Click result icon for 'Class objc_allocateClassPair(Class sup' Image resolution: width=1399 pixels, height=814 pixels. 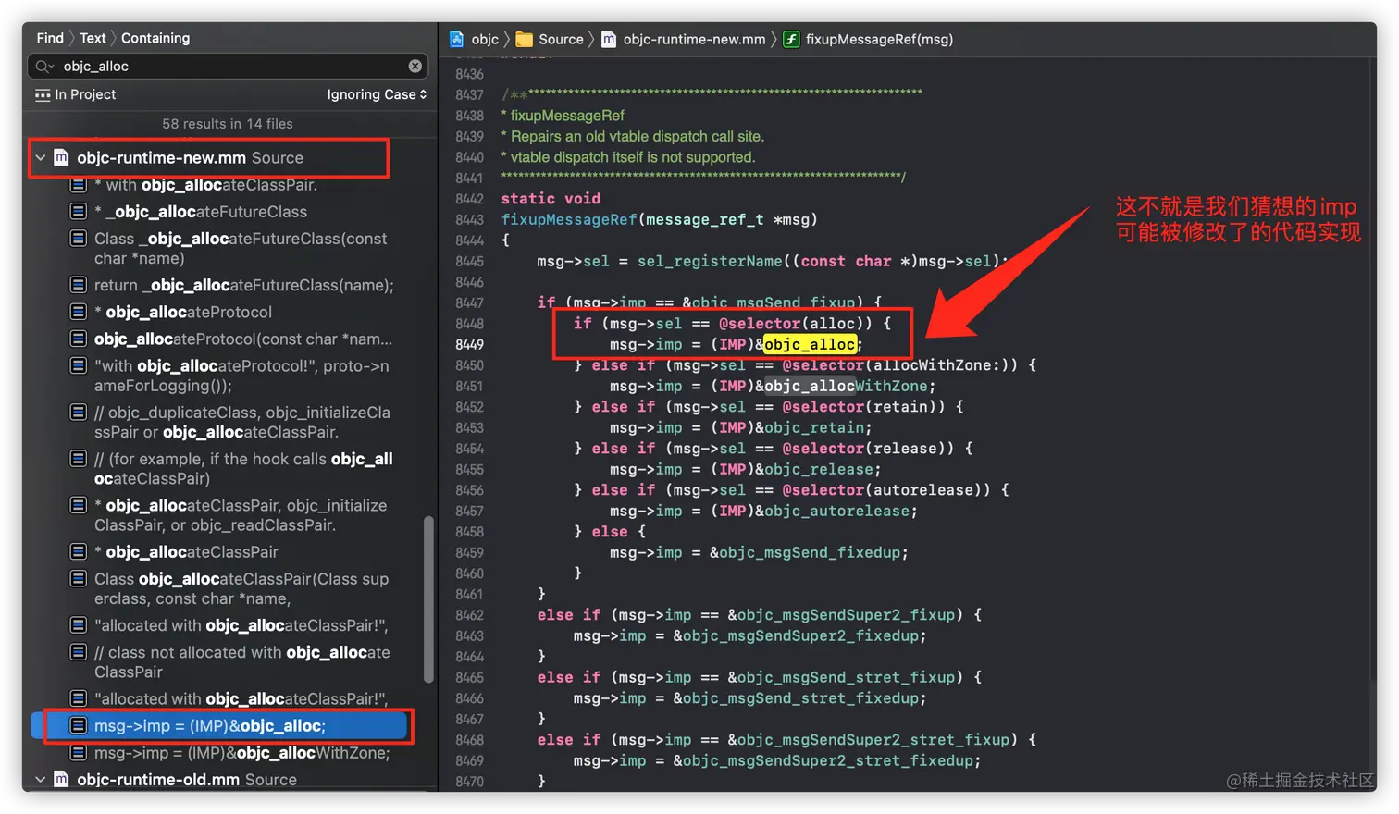point(79,578)
